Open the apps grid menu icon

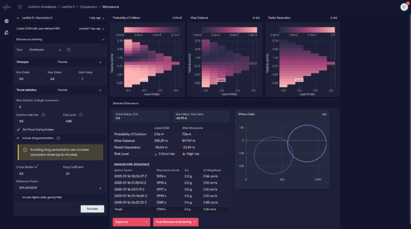coord(20,7)
